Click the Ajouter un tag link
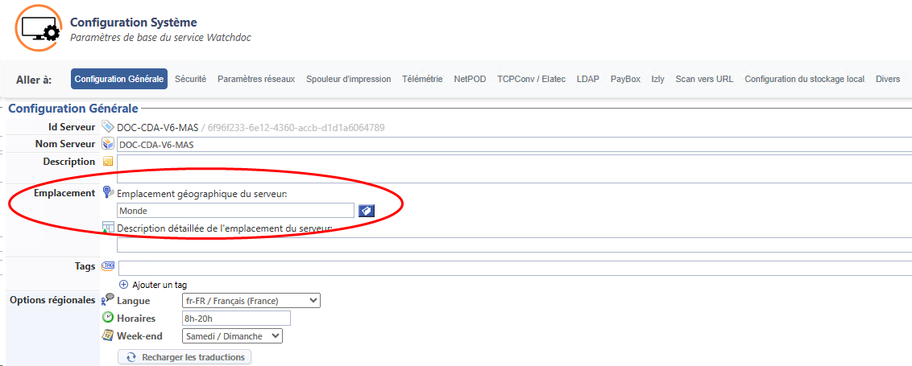The image size is (912, 366). tap(160, 285)
